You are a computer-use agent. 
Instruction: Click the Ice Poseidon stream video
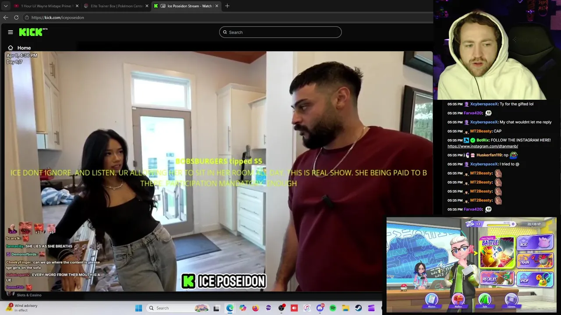point(218,171)
